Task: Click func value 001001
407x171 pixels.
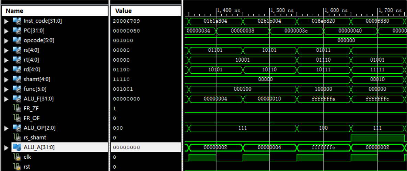Action: [x=123, y=89]
